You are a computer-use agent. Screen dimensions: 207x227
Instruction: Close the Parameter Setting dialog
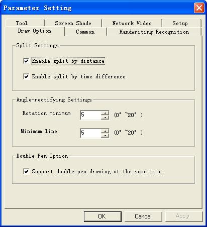click(x=199, y=8)
